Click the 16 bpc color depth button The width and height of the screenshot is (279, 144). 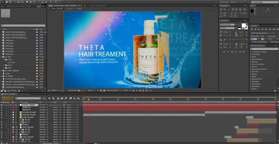14,91
